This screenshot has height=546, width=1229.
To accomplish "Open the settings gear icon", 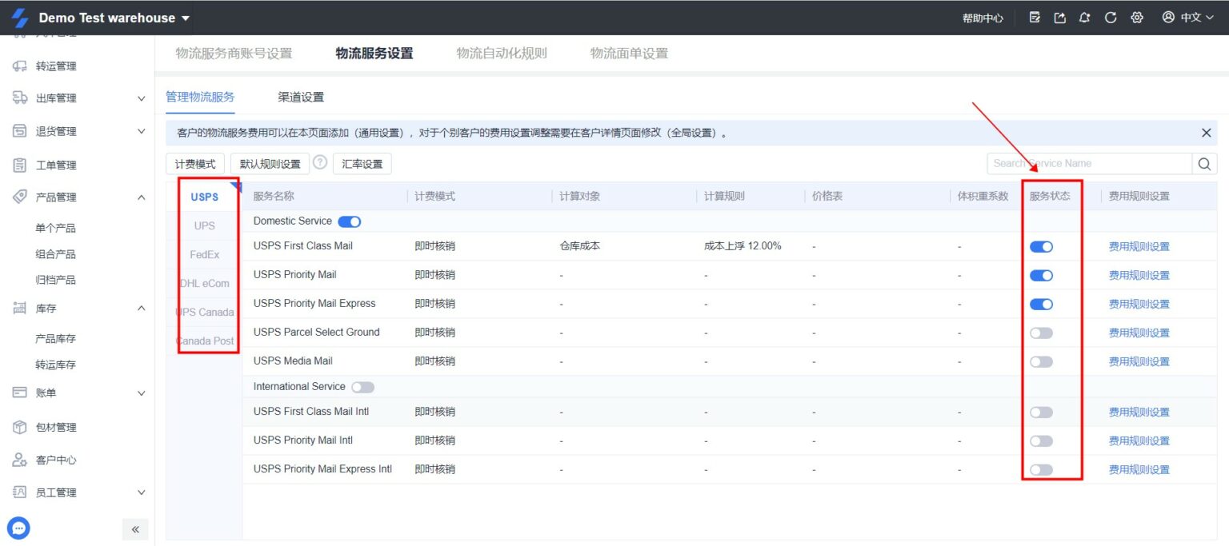I will [1137, 17].
